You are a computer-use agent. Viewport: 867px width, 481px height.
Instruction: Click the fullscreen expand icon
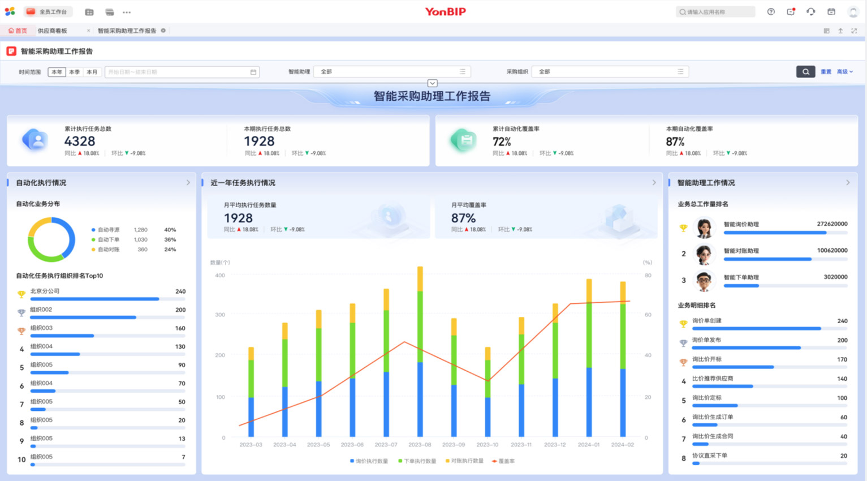854,31
